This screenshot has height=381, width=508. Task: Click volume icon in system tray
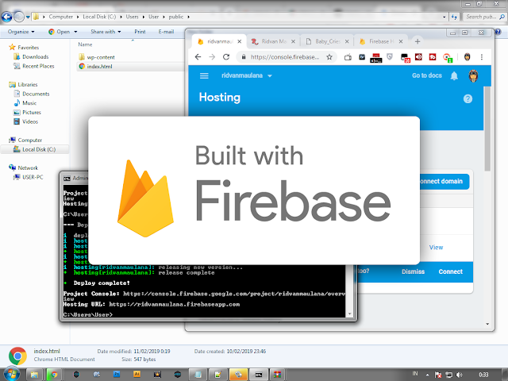[x=460, y=375]
